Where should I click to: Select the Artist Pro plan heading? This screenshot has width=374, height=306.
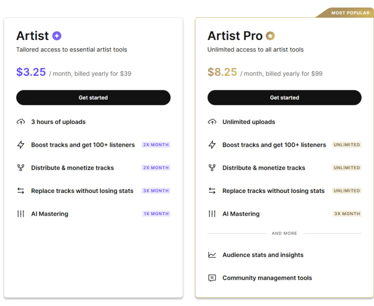(235, 36)
